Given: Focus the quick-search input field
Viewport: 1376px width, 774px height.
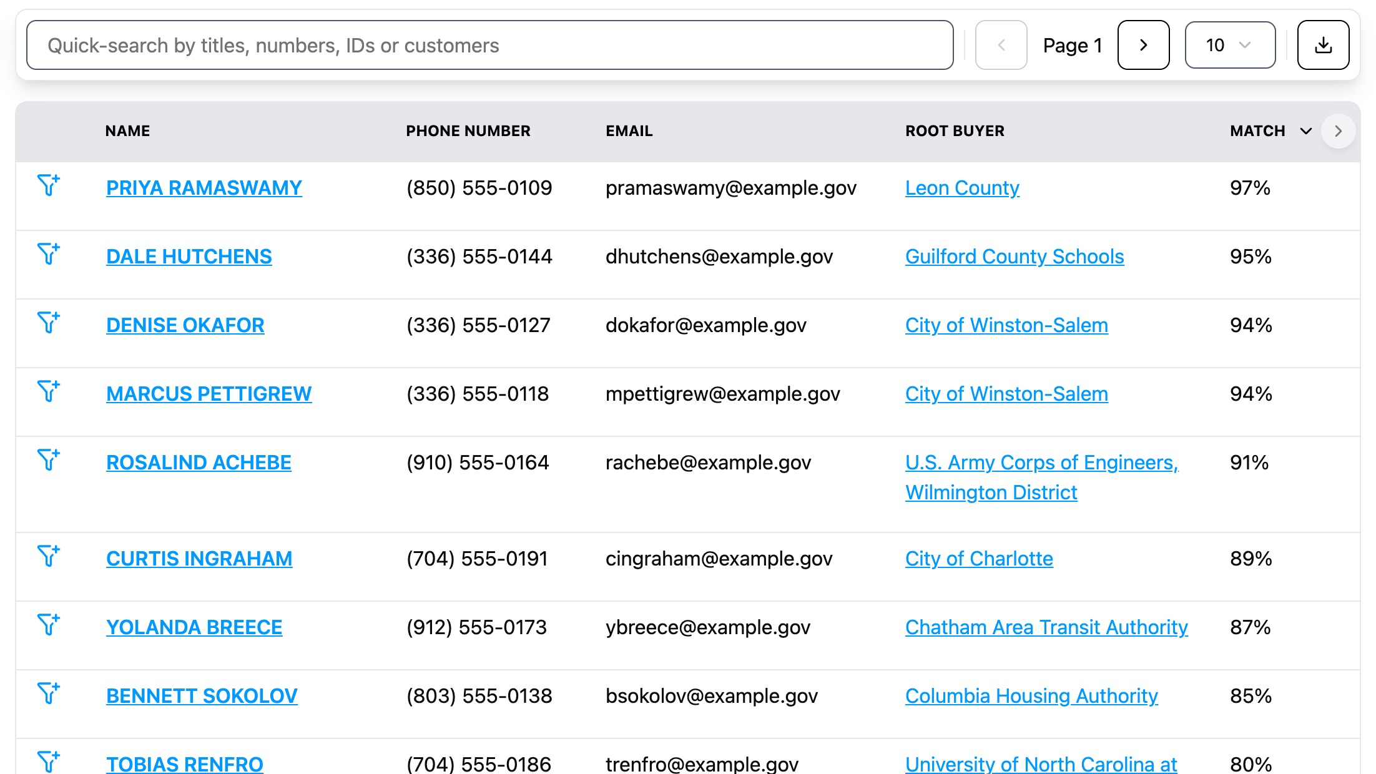Looking at the screenshot, I should [x=489, y=45].
